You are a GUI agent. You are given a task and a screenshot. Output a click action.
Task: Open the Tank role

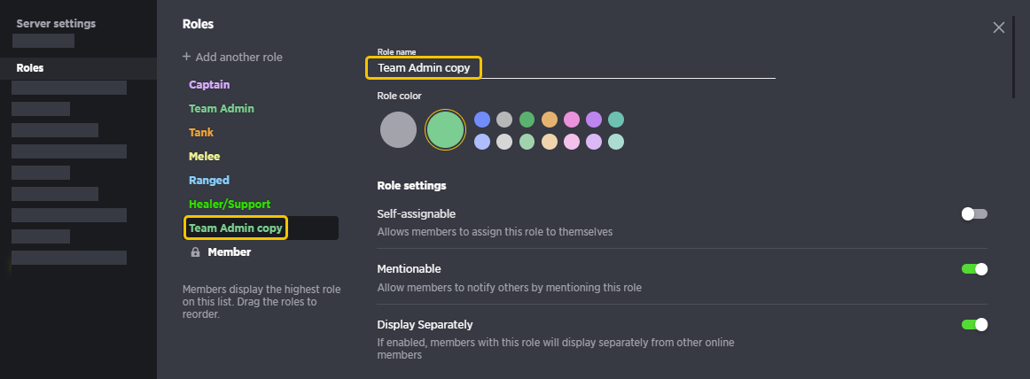click(x=201, y=133)
